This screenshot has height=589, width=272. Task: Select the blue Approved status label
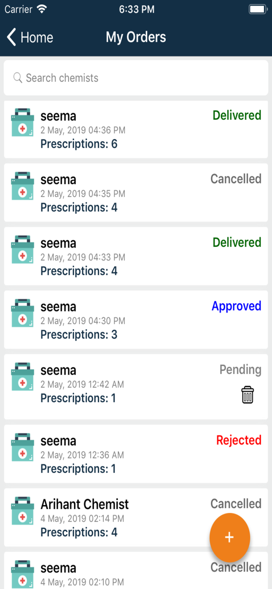[236, 306]
